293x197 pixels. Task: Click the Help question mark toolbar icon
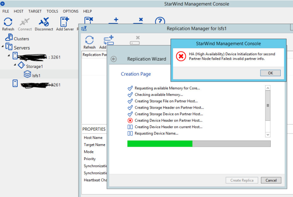coord(160,20)
